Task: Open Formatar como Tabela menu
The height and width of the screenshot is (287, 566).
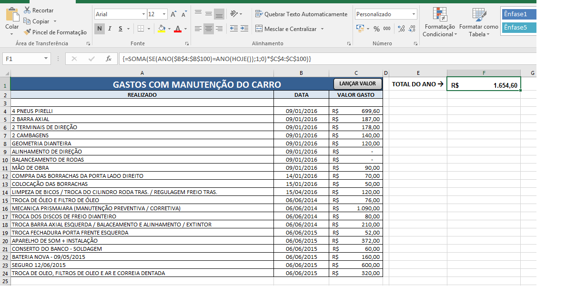Action: point(479,22)
